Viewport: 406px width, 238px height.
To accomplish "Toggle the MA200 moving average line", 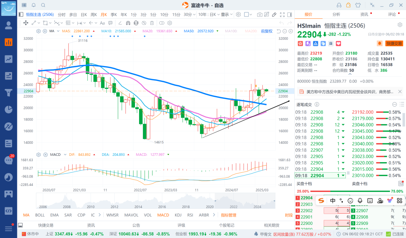I will (251, 31).
